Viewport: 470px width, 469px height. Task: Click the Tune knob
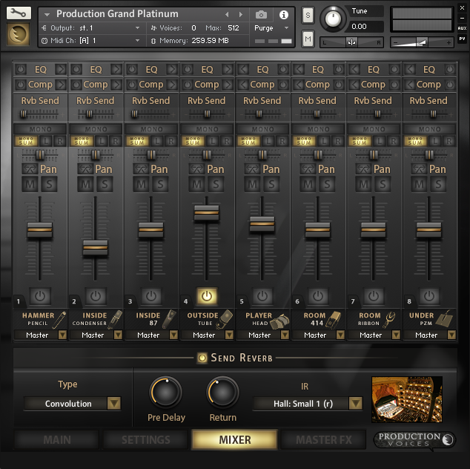(333, 19)
